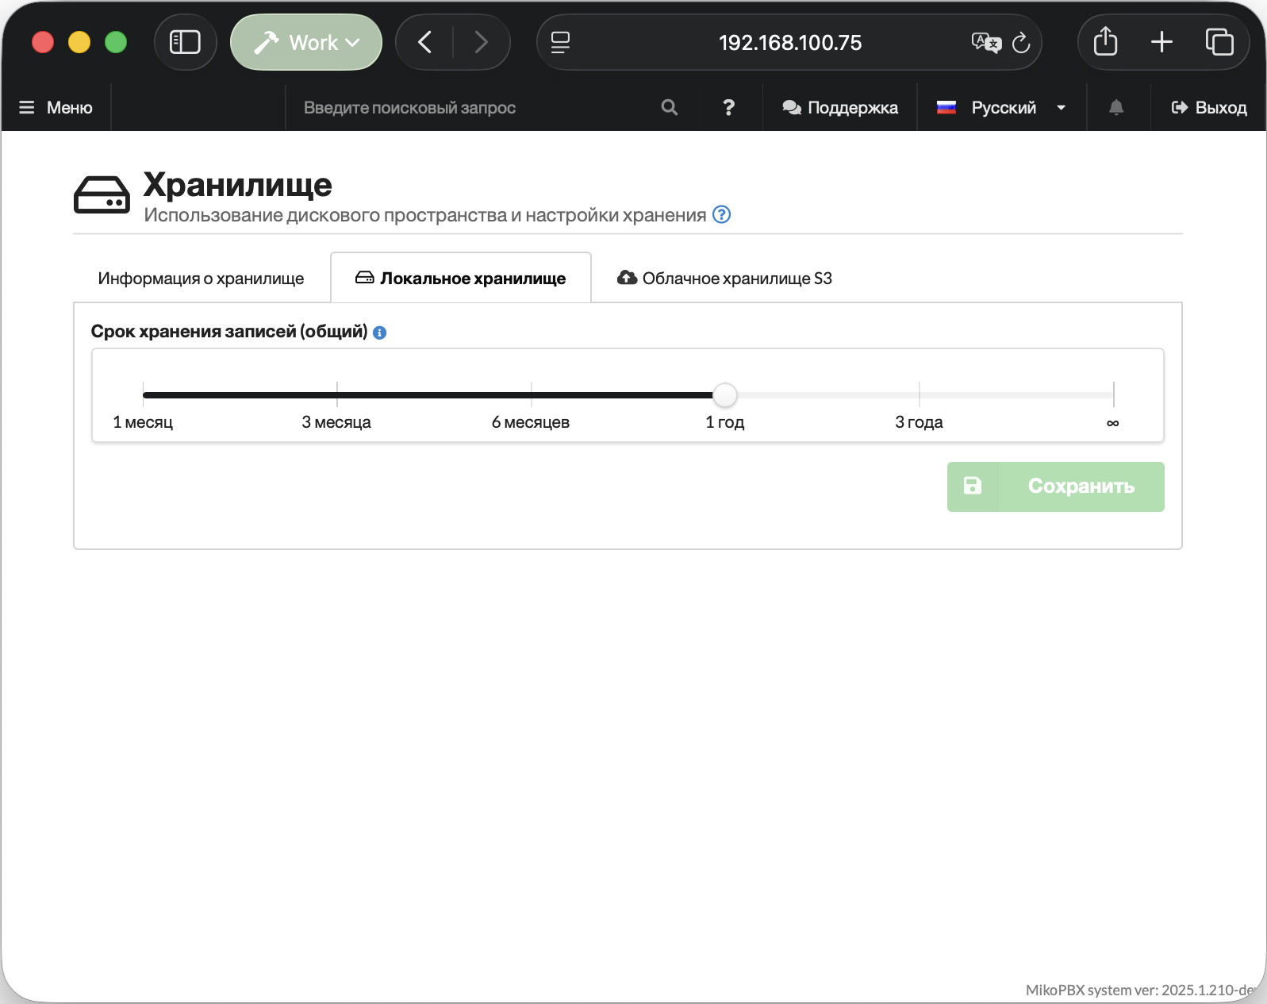Image resolution: width=1267 pixels, height=1004 pixels.
Task: Open the Work profile dropdown
Action: [x=306, y=42]
